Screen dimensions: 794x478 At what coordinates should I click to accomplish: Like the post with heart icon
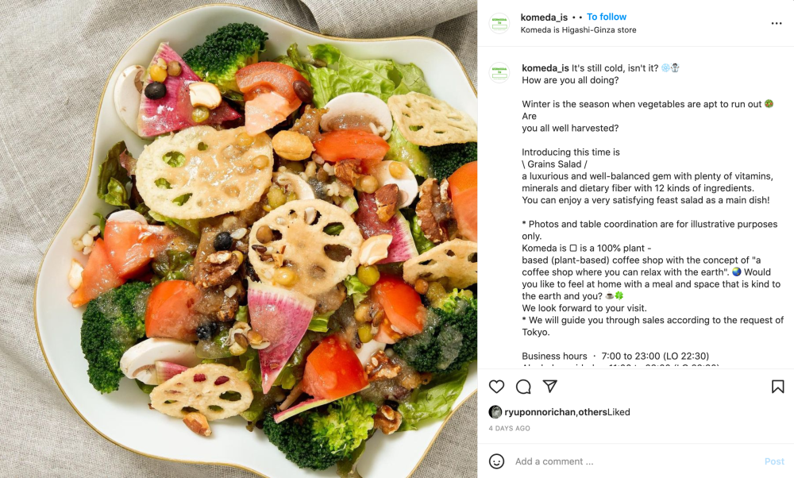point(496,387)
